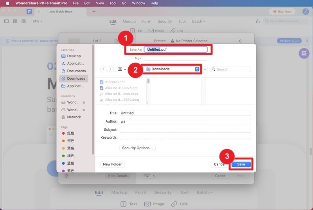Dismiss the scanned PDF notice bar

tap(307, 41)
